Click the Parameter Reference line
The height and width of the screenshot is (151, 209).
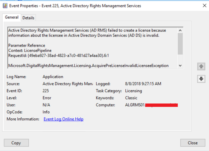27,45
